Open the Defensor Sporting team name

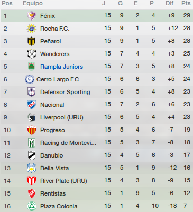(65, 92)
